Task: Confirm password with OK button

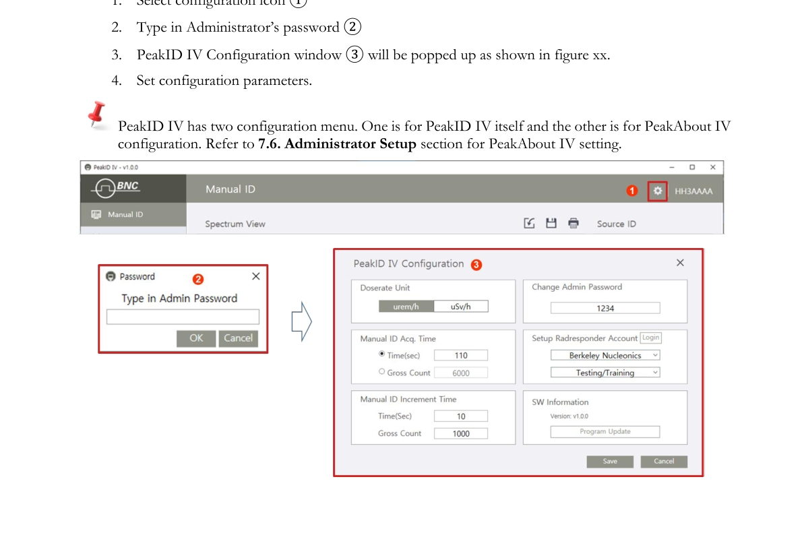Action: click(196, 338)
